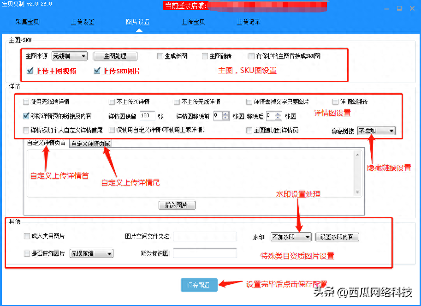Click the 主图处理 button
This screenshot has width=421, height=306.
point(115,56)
